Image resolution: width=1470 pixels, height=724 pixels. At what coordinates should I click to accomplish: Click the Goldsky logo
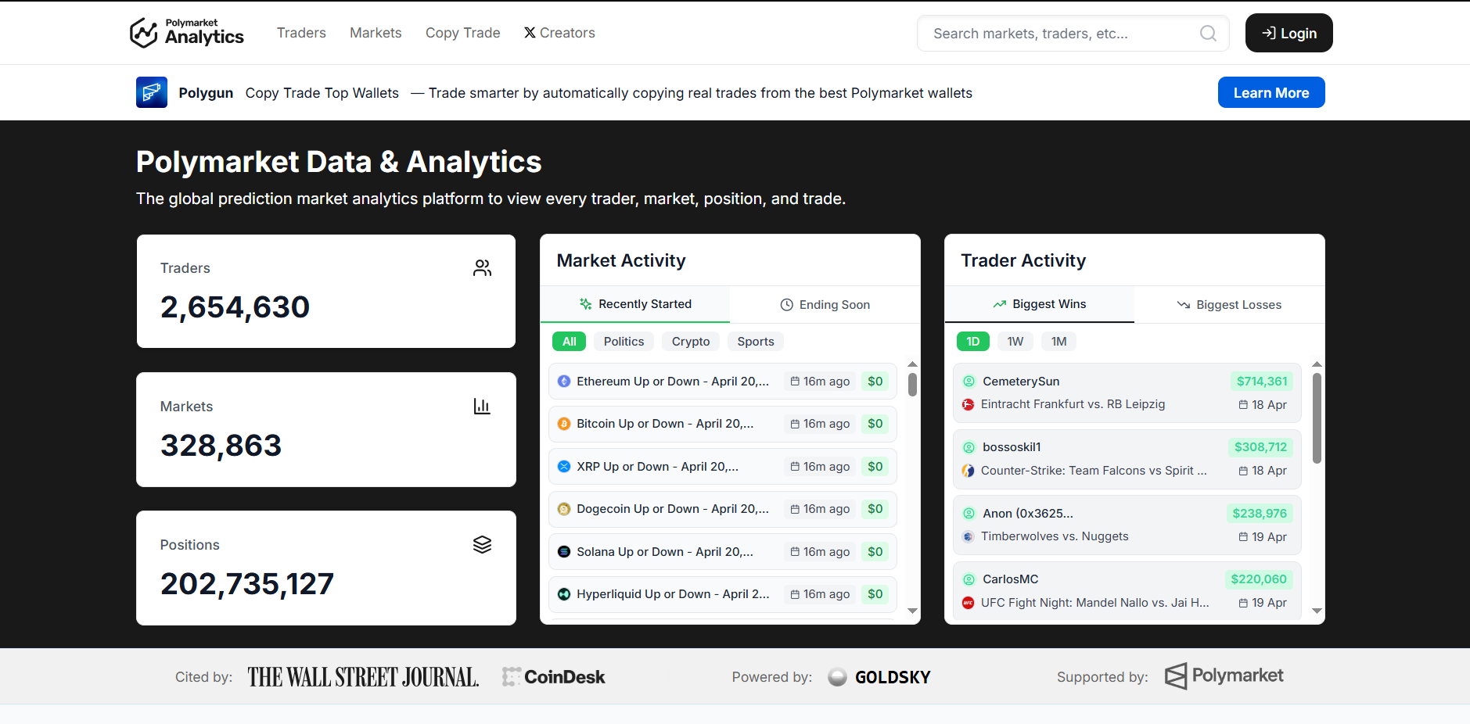879,677
